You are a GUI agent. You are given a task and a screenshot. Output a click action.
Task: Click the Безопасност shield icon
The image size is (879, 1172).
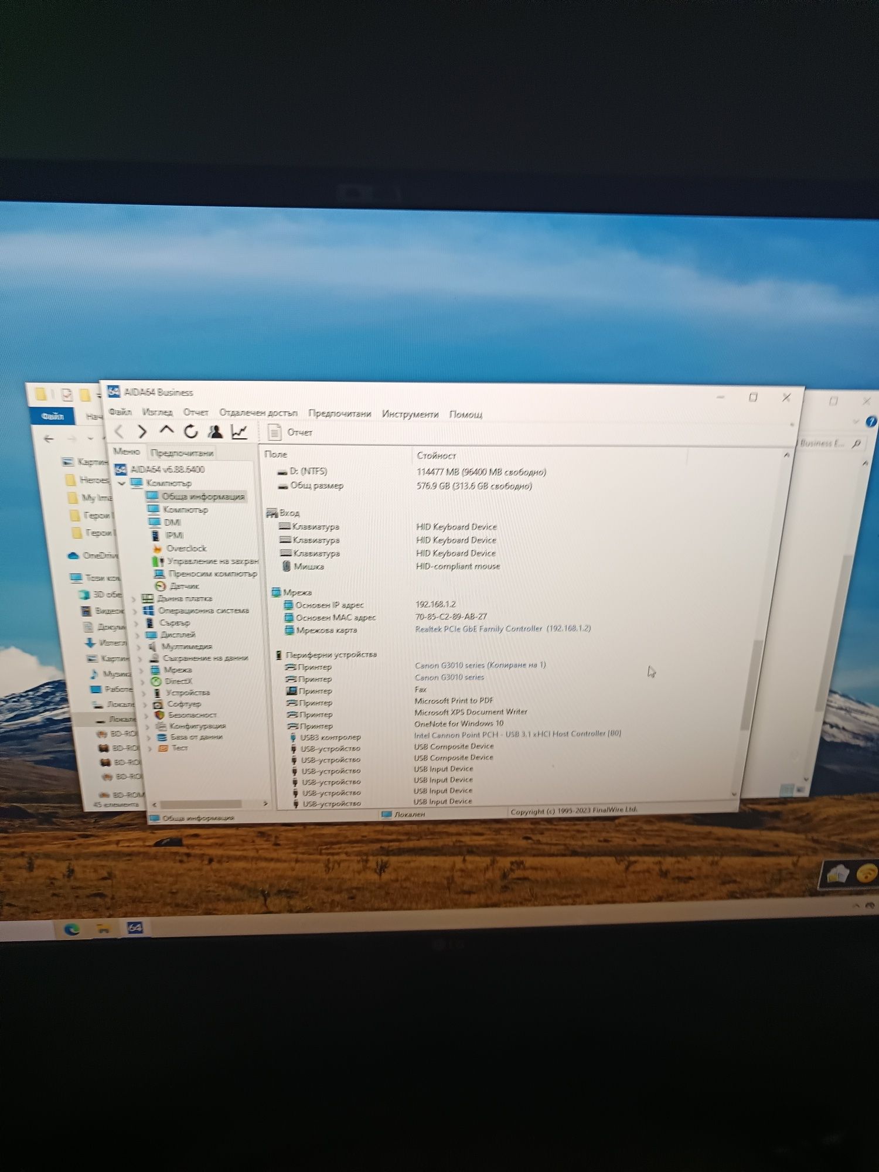click(159, 716)
